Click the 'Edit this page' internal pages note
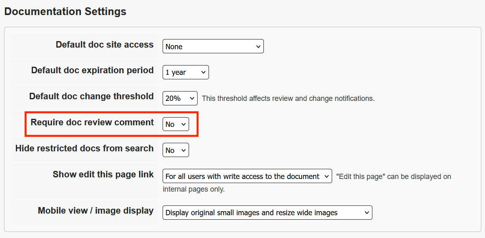 click(393, 177)
